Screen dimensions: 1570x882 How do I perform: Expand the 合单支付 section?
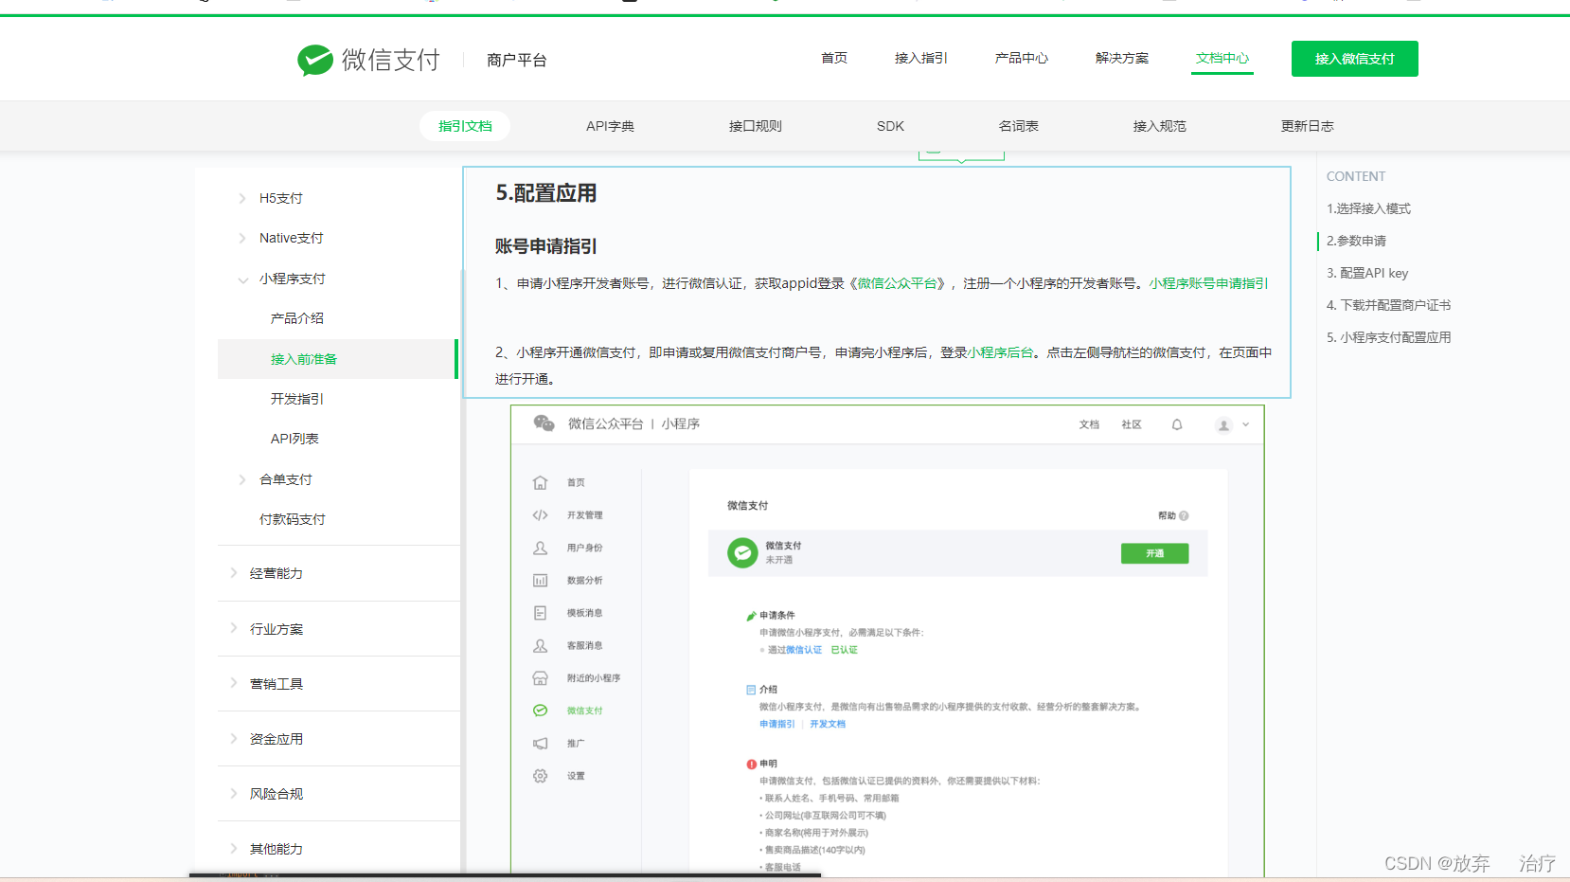[242, 479]
